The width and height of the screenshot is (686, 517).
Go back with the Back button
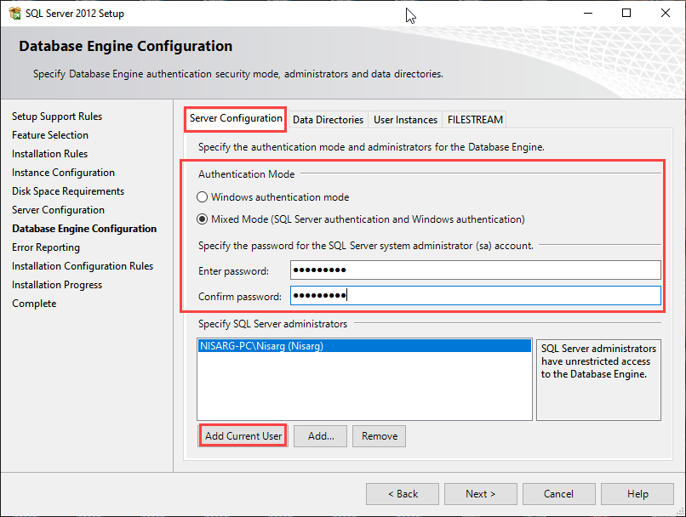pyautogui.click(x=403, y=494)
